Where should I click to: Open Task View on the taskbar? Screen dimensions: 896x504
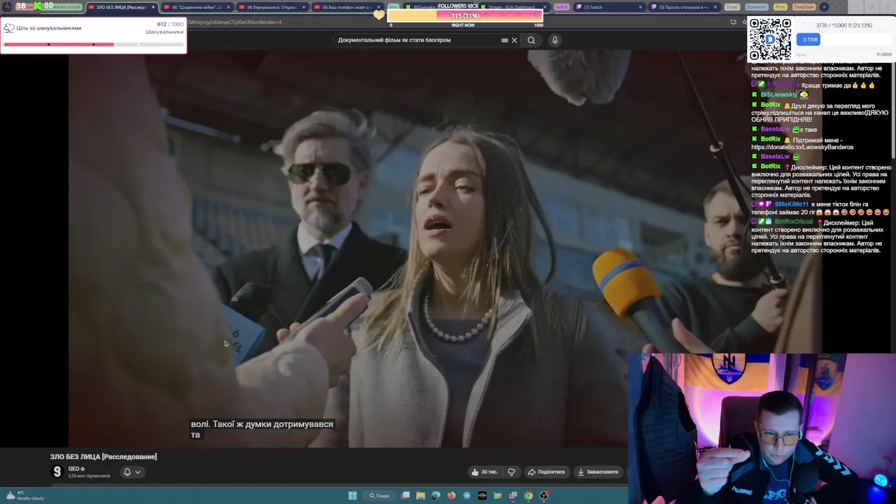pos(405,496)
